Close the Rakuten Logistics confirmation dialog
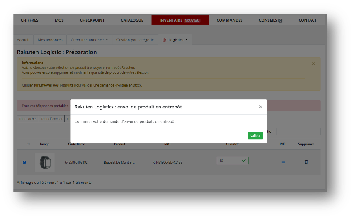Image resolution: width=354 pixels, height=219 pixels. [x=261, y=106]
